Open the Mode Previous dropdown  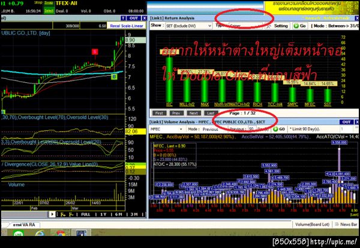coord(211,129)
